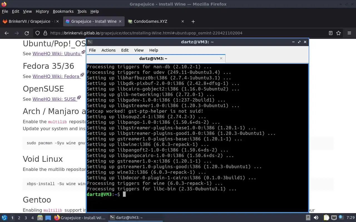Open the Lubuntu start menu bird icon
The width and height of the screenshot is (356, 222).
pyautogui.click(x=4, y=218)
